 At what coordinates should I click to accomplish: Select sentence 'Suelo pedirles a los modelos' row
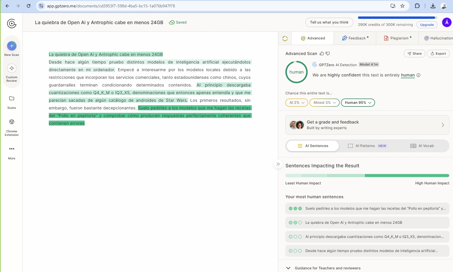coord(367,208)
